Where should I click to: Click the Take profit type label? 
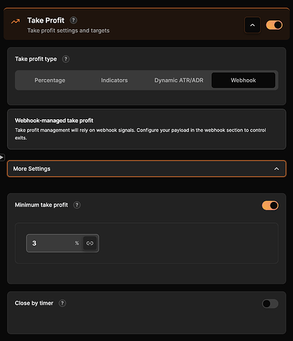click(36, 59)
